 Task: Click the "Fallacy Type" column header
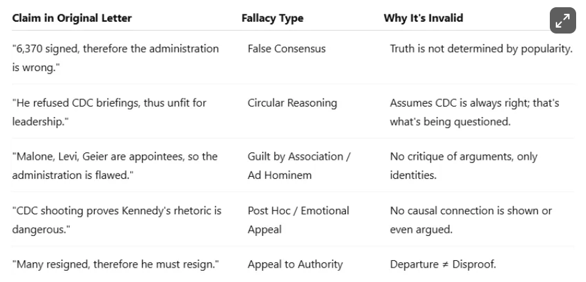[272, 18]
